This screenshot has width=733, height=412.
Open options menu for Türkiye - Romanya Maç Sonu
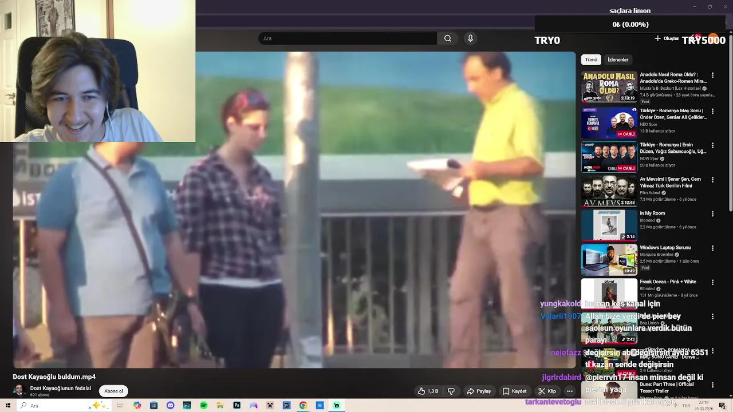pos(712,111)
